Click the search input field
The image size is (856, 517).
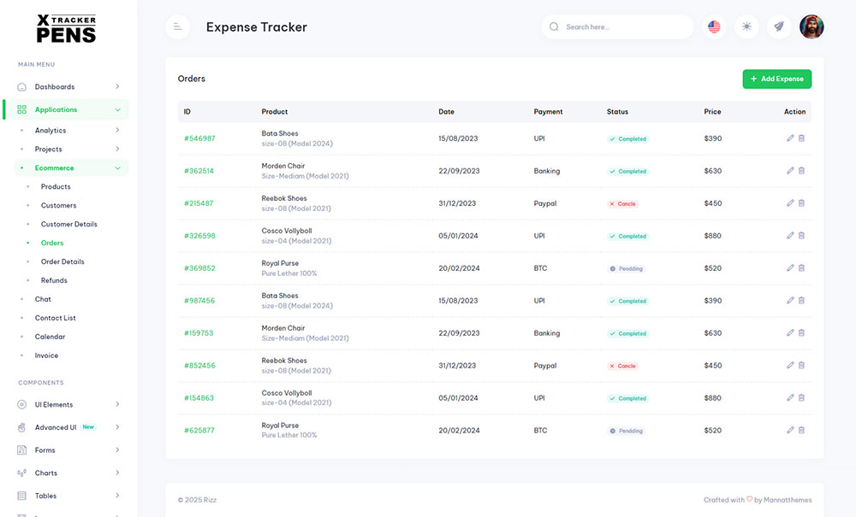coord(616,26)
